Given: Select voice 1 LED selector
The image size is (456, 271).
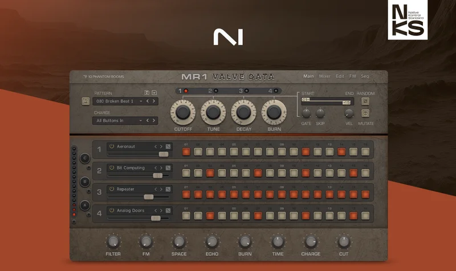Looking at the screenshot, I should coord(186,91).
